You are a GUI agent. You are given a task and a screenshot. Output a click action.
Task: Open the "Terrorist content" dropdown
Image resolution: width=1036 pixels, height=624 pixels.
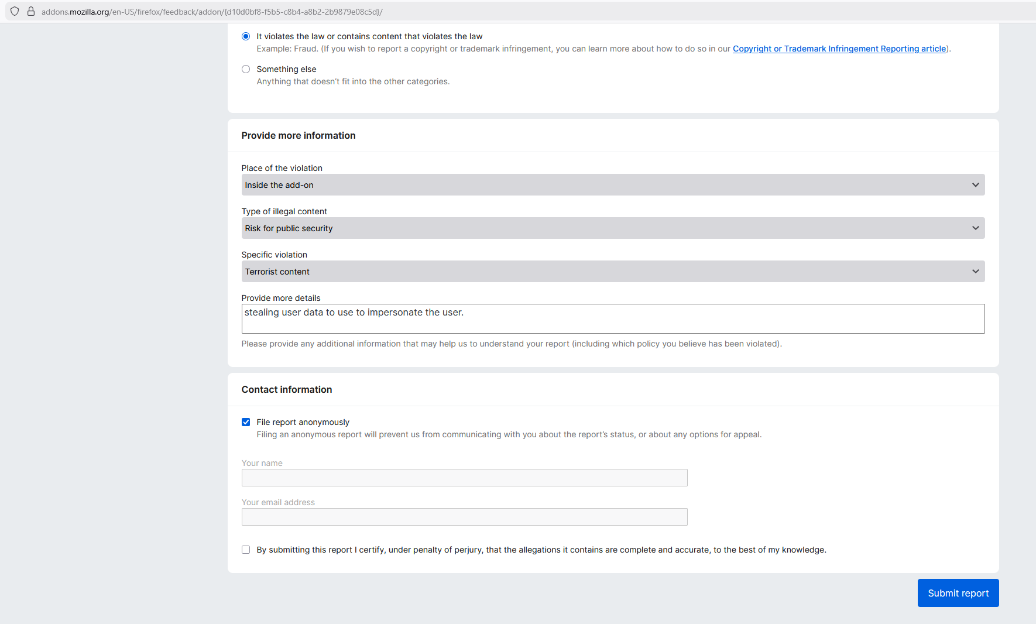coord(612,272)
